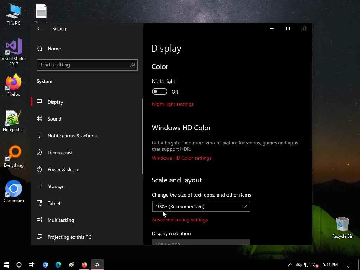Click the Cortana search circle in taskbar
Screen dimensions: 360x270
(19, 265)
